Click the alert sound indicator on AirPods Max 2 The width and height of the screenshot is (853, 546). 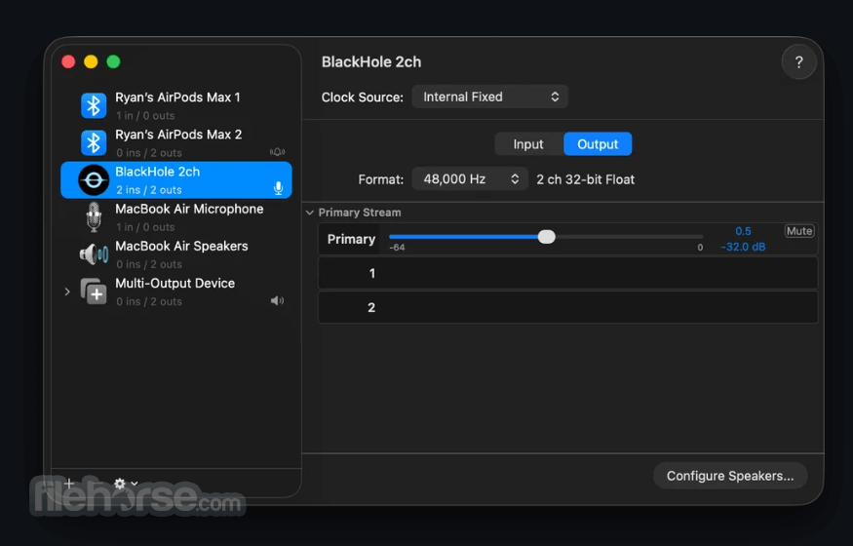[278, 152]
